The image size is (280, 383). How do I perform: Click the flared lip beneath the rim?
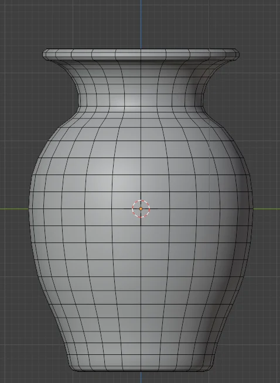(141, 67)
